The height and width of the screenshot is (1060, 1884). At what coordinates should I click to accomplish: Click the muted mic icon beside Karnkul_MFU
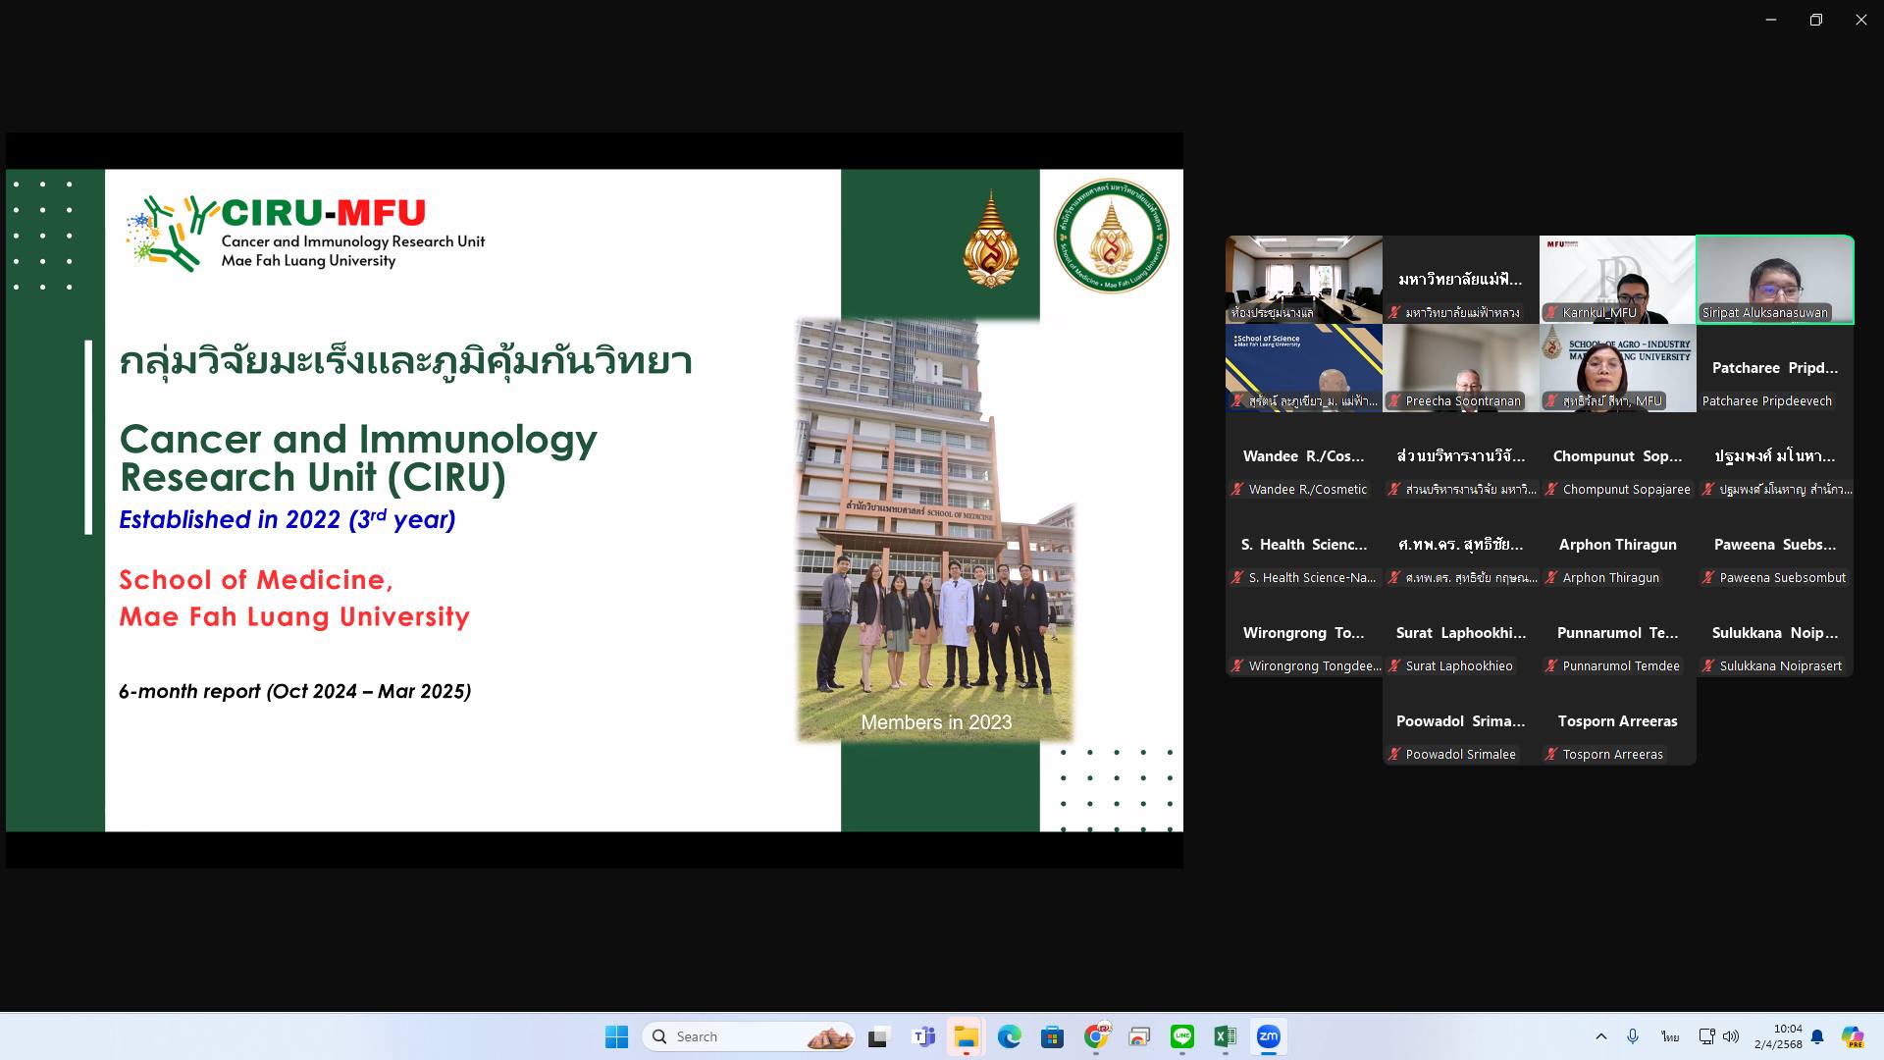point(1551,313)
